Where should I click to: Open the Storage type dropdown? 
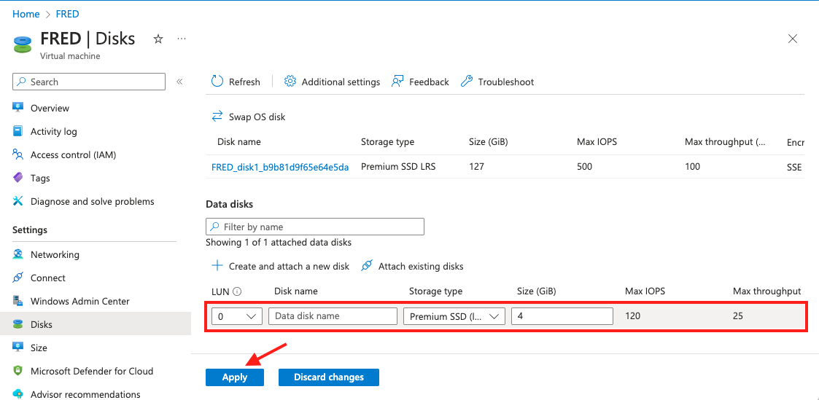(454, 316)
